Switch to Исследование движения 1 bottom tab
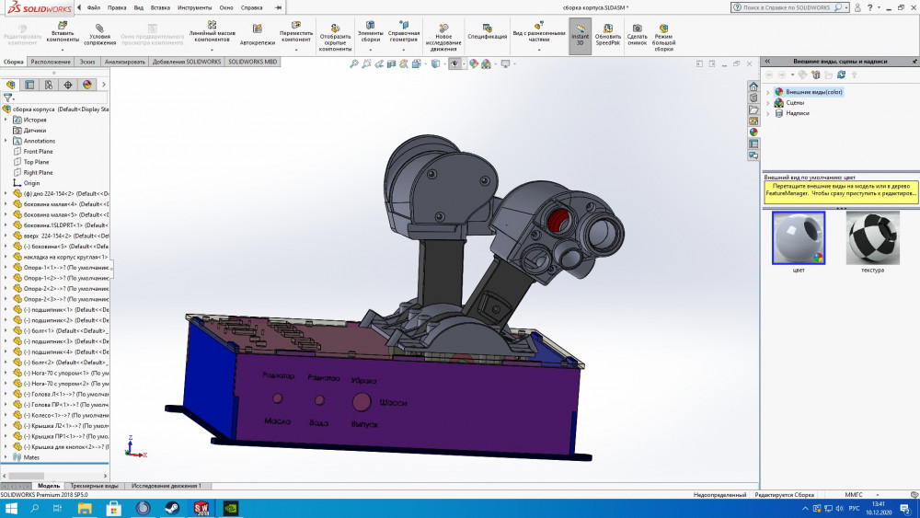The height and width of the screenshot is (518, 920). click(166, 485)
